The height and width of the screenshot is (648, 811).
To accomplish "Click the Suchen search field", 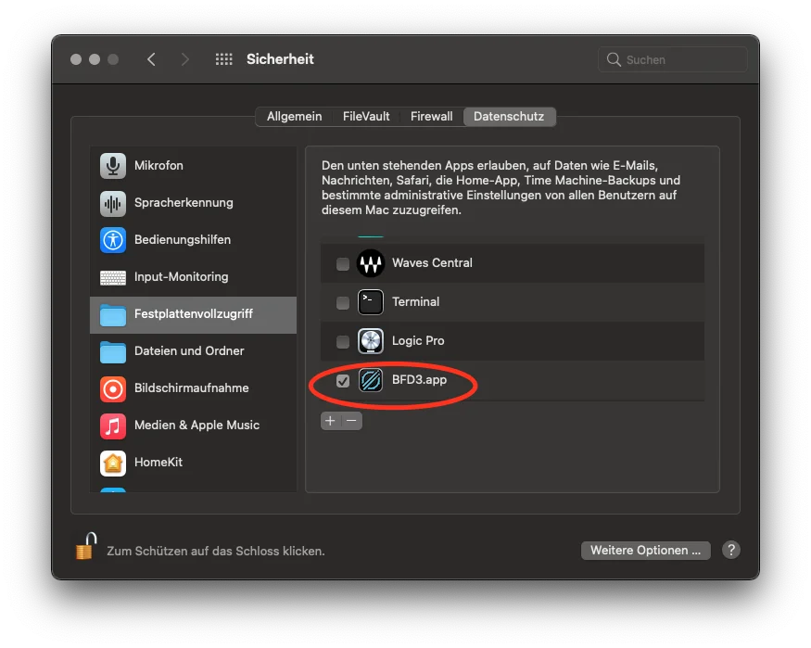I will (x=672, y=59).
